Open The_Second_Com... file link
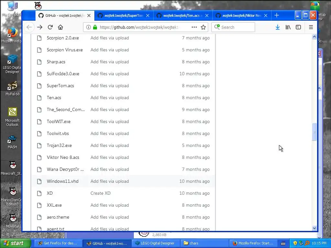331x248 pixels. point(66,110)
